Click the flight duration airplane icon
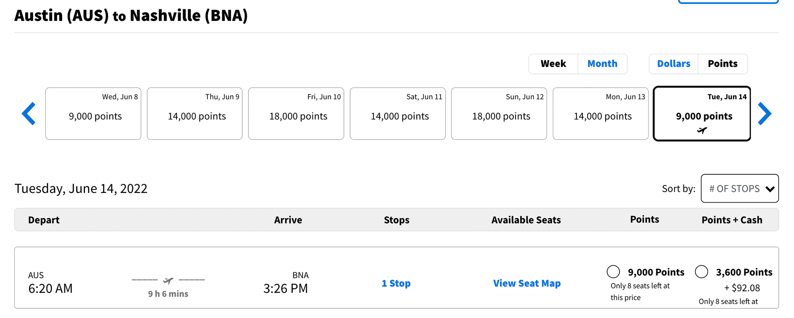The width and height of the screenshot is (794, 318). coord(168,280)
